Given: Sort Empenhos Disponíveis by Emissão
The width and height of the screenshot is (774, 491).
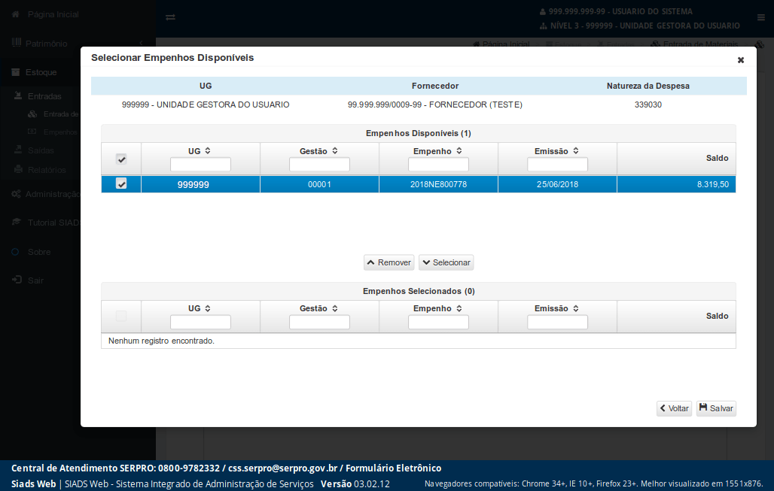Looking at the screenshot, I should click(575, 151).
